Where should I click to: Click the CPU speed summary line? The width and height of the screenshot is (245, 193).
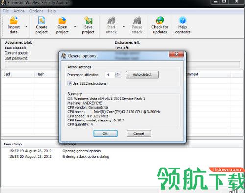(88, 116)
